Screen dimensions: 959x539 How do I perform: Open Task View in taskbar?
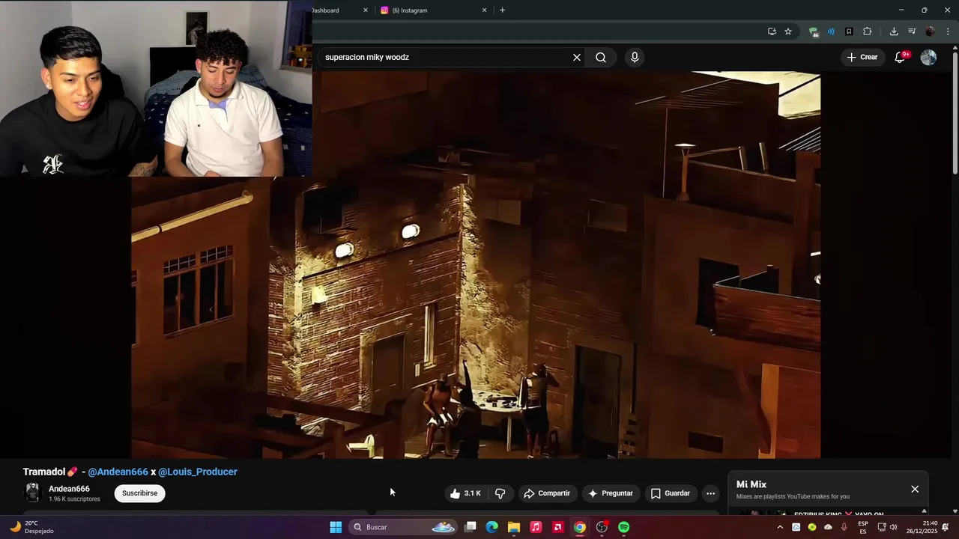(x=471, y=527)
